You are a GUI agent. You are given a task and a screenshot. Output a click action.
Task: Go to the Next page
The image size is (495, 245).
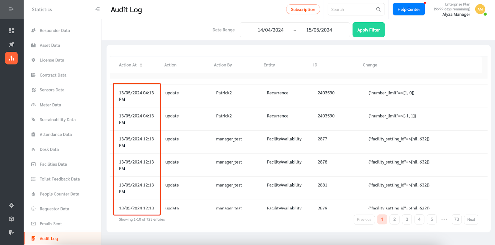point(471,219)
